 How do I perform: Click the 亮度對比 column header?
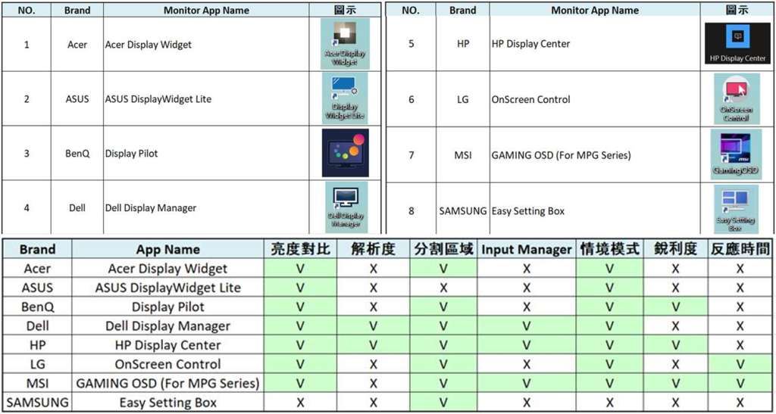300,249
